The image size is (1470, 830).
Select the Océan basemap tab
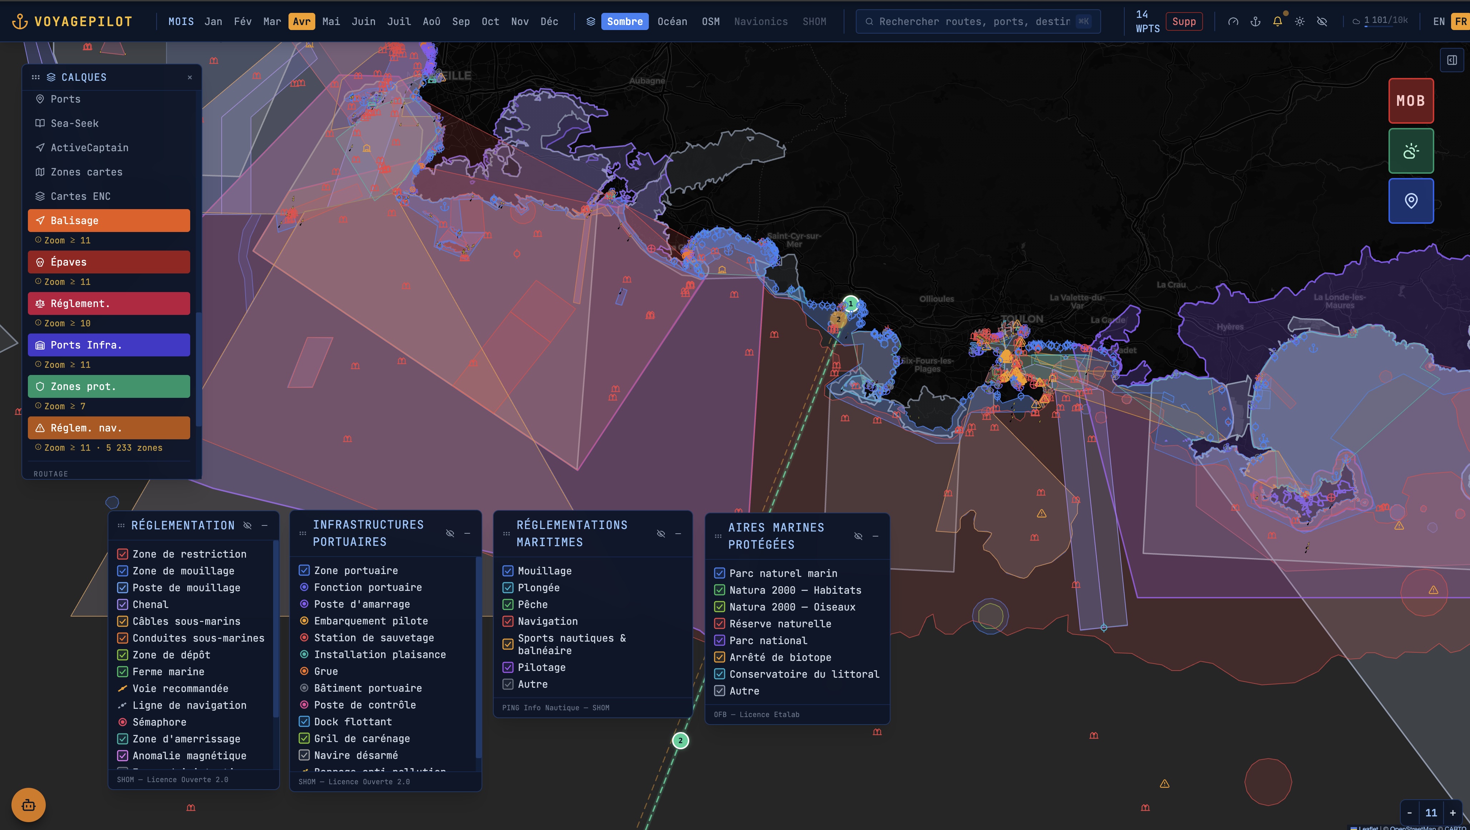click(672, 22)
